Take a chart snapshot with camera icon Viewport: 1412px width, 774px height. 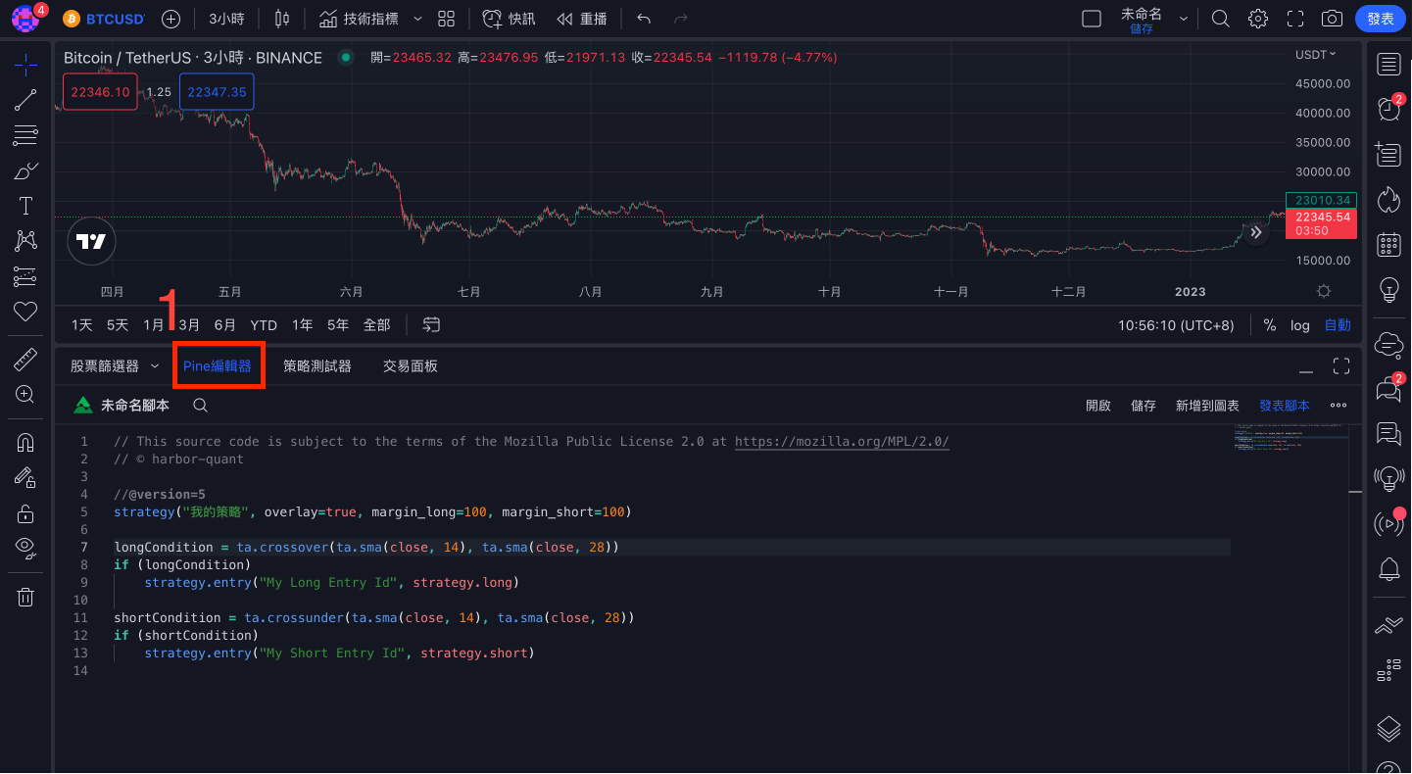pos(1332,19)
